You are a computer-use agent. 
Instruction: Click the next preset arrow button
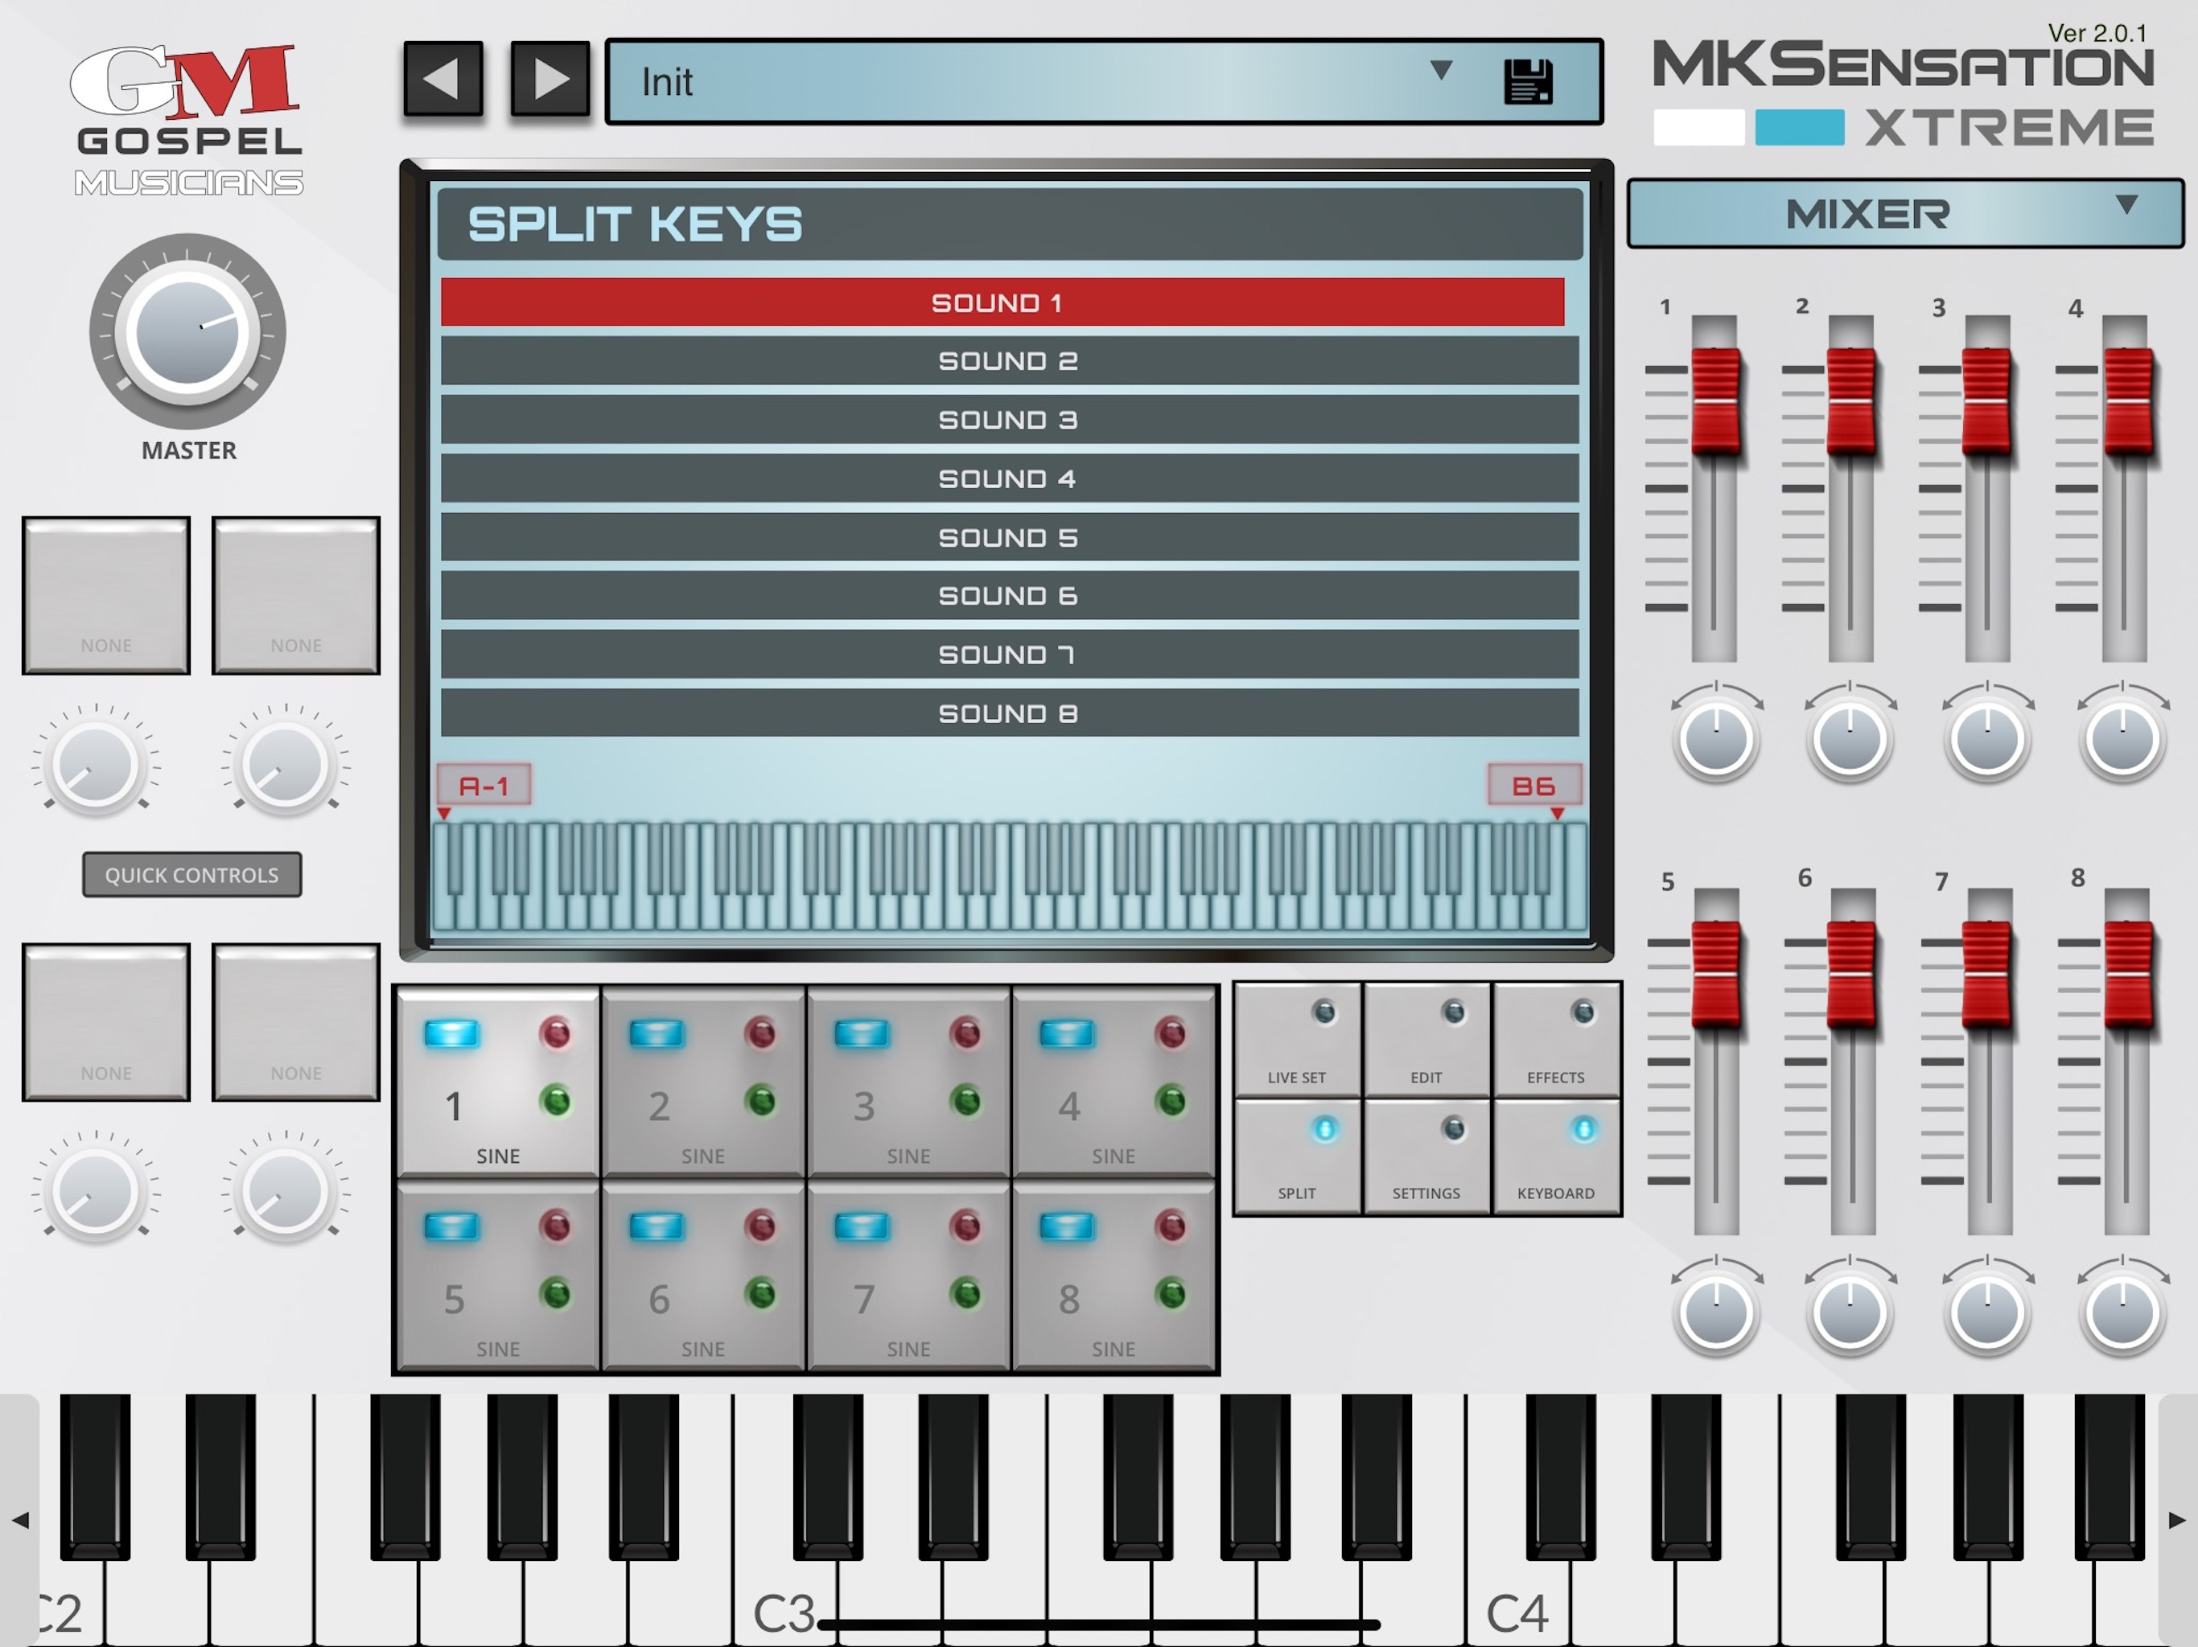coord(549,80)
